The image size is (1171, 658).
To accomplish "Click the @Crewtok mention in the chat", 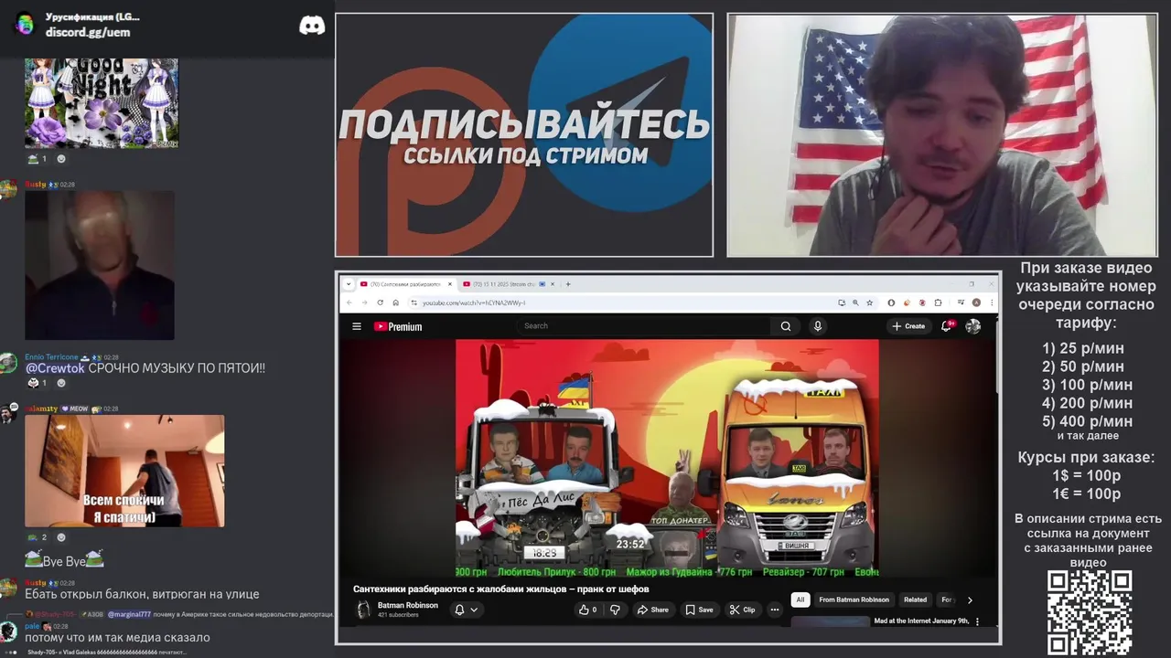I will [x=55, y=368].
